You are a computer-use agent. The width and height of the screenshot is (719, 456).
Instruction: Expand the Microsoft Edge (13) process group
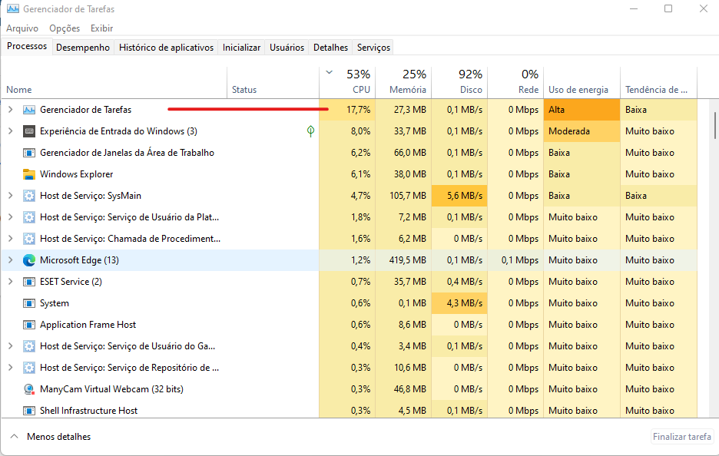pyautogui.click(x=11, y=260)
